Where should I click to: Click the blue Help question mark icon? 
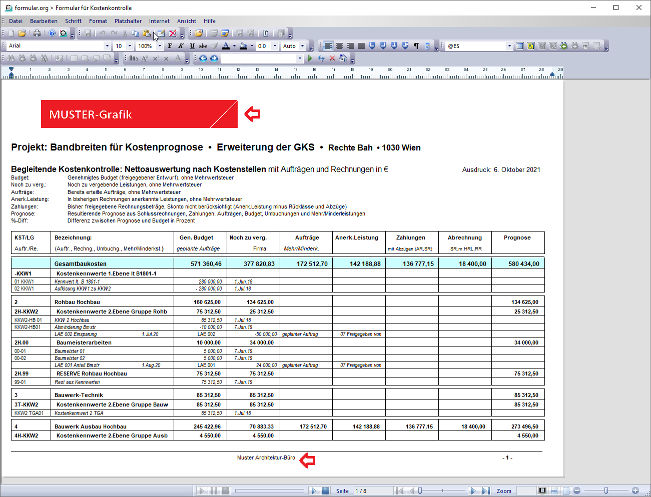point(52,33)
